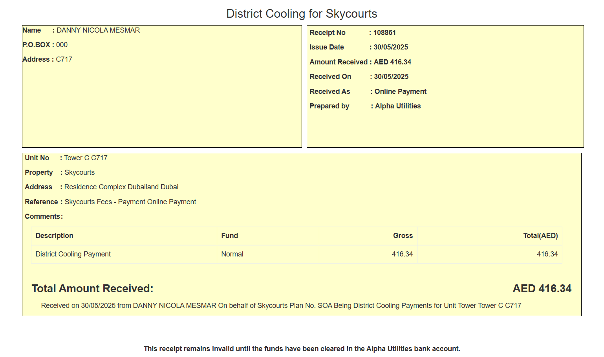Select receipt number 108861
604x357 pixels.
pyautogui.click(x=384, y=33)
